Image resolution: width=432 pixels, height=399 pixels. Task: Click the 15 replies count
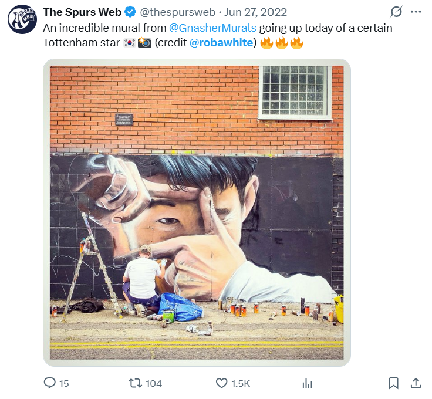64,383
